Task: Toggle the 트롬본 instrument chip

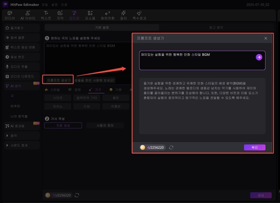Action: coord(116,106)
